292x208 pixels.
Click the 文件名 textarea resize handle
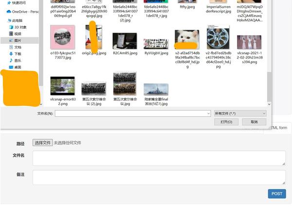click(x=284, y=164)
